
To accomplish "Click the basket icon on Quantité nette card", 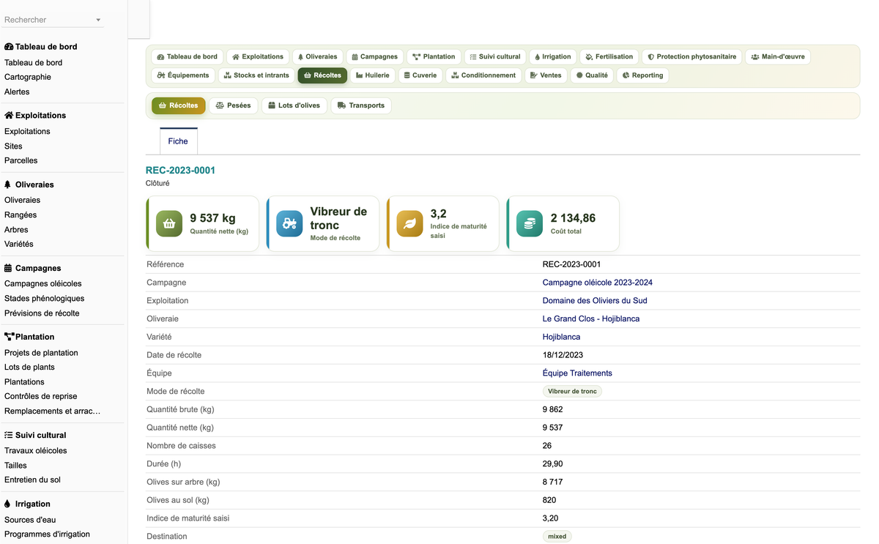I will coord(169,223).
